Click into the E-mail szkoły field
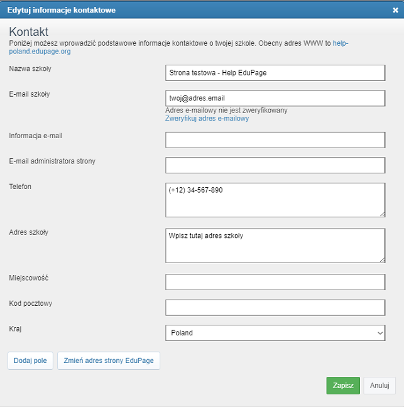Viewport: 404px width, 407px height. pyautogui.click(x=275, y=98)
